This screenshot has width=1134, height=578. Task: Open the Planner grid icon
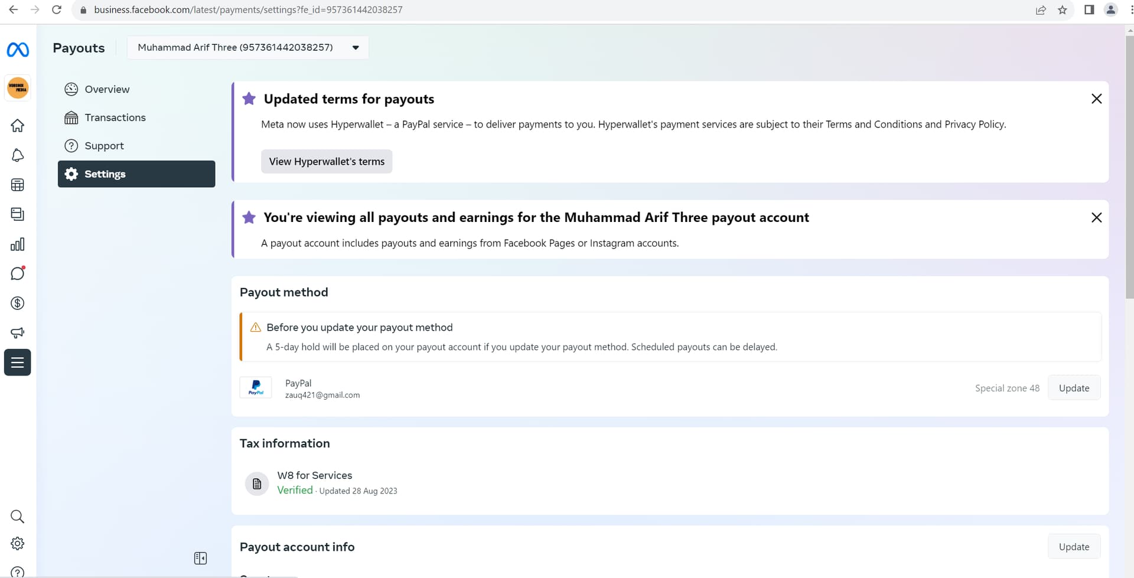(x=18, y=185)
